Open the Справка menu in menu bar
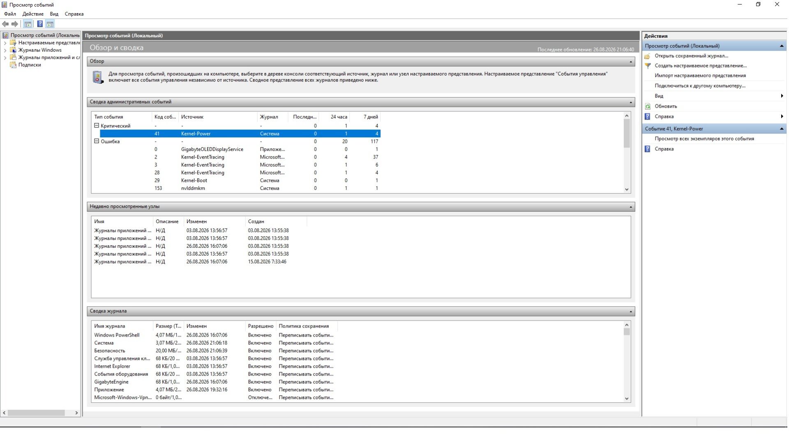 (x=74, y=14)
